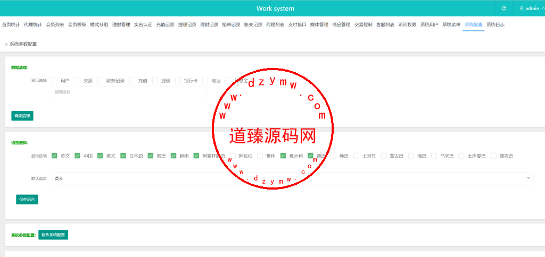Check the 充值 data cleanup checkbox
Viewport: 545px width, 257px height.
[x=132, y=81]
